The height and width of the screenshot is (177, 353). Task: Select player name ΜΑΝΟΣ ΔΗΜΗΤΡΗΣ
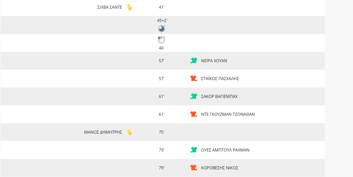[103, 132]
